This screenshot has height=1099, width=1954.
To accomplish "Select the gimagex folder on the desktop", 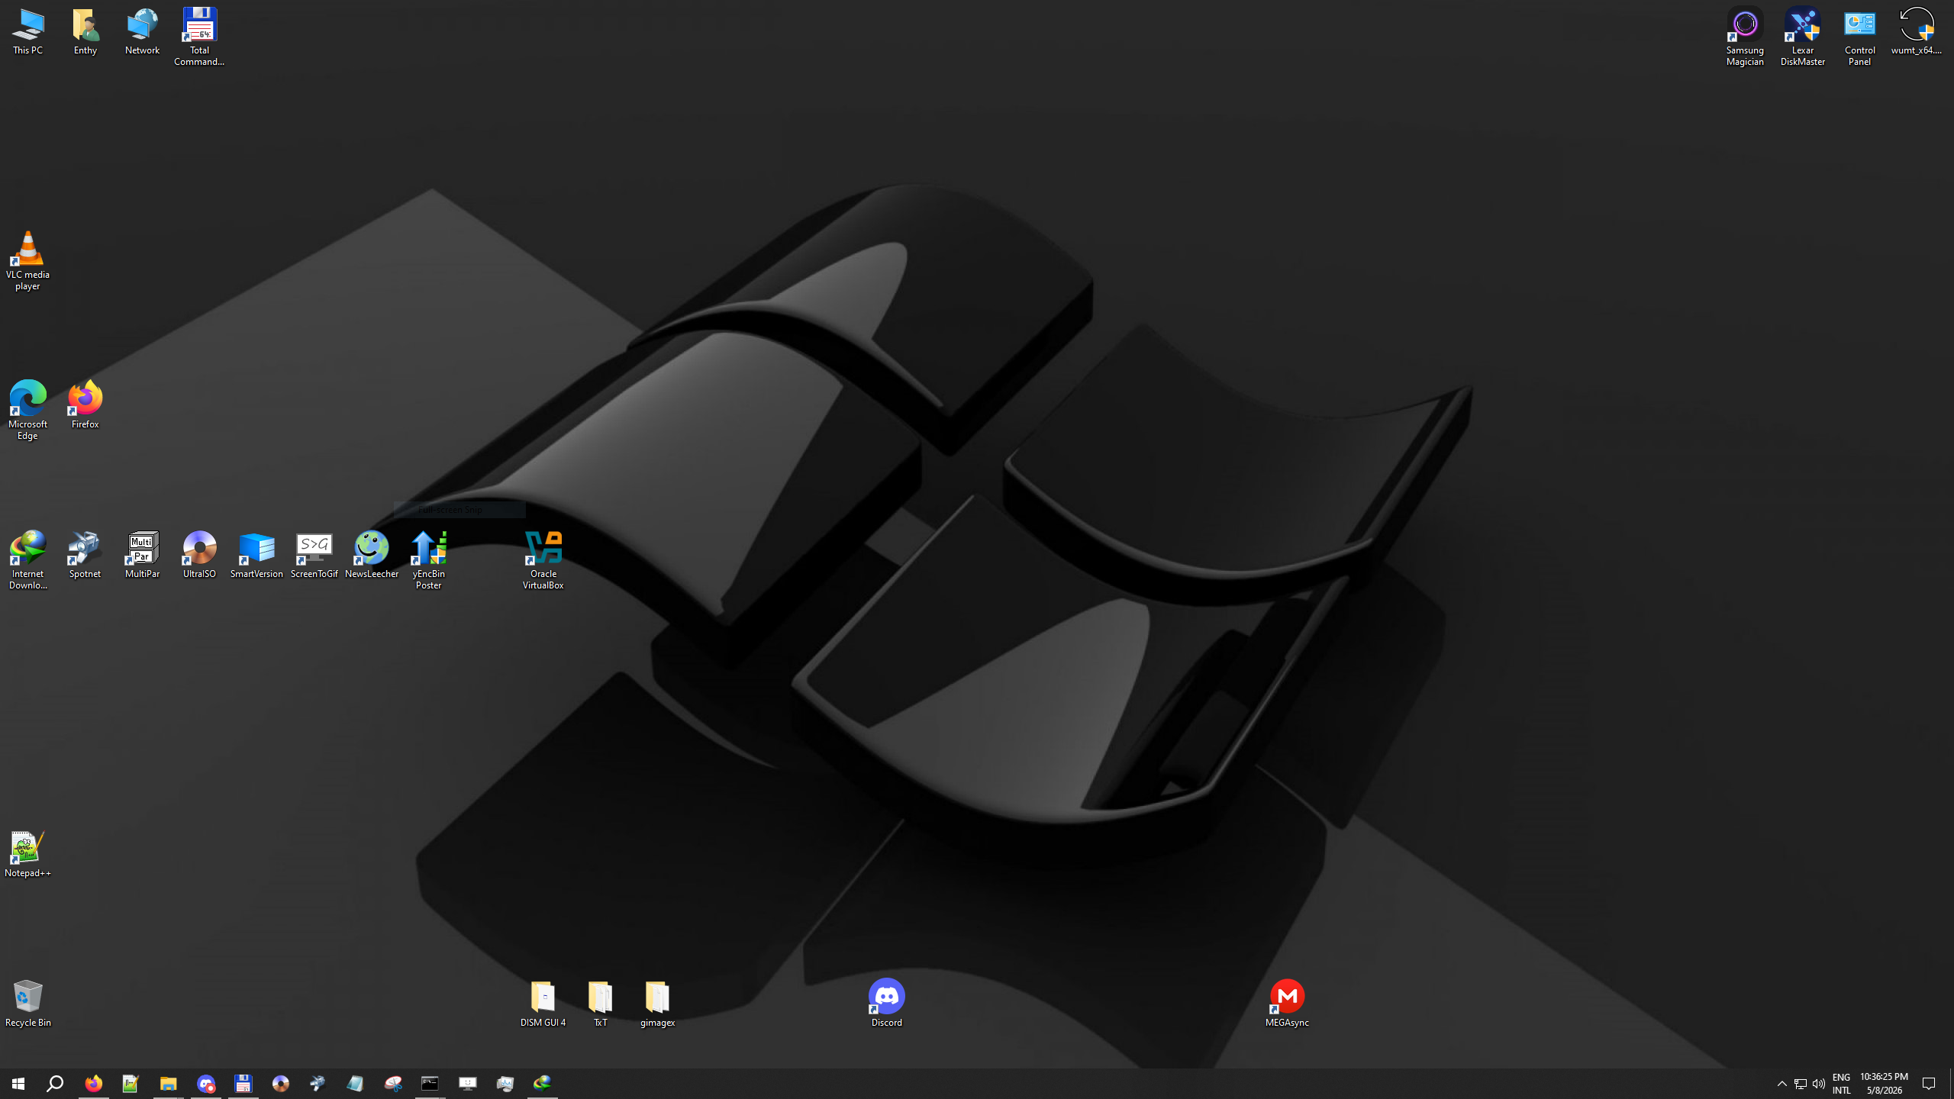I will point(657,1004).
